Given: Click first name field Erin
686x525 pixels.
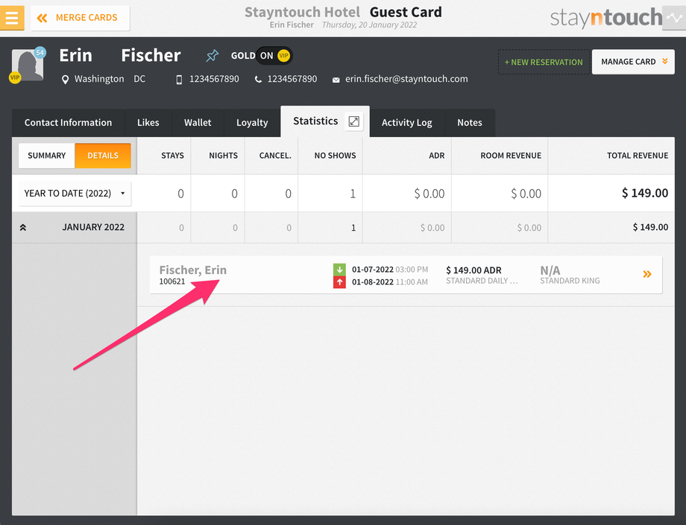Looking at the screenshot, I should coord(76,55).
